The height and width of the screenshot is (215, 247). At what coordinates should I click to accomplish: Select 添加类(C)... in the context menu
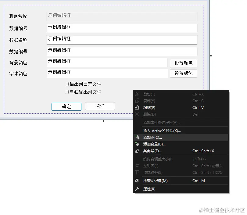[181, 137]
